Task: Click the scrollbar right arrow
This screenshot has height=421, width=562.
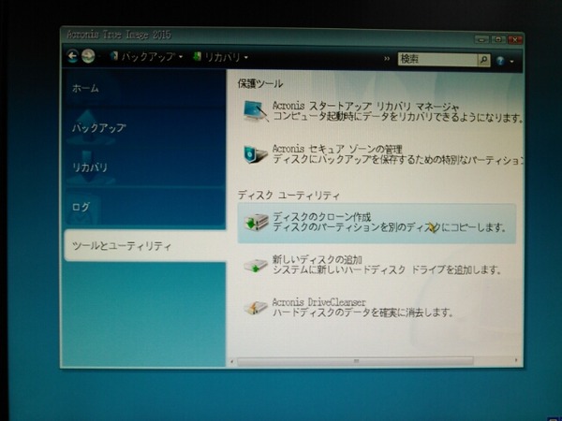Action: click(x=516, y=360)
